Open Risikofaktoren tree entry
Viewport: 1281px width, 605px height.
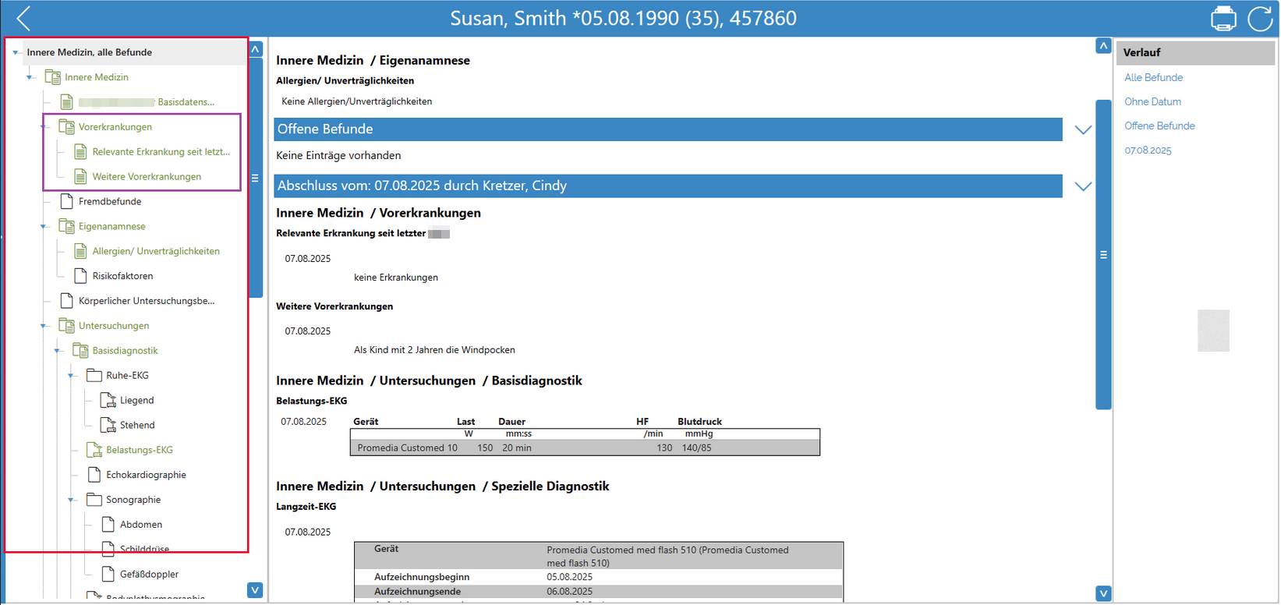(122, 276)
